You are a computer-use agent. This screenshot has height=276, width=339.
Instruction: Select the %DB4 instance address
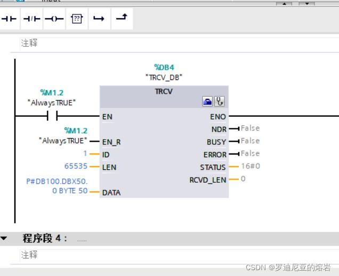[x=164, y=68]
